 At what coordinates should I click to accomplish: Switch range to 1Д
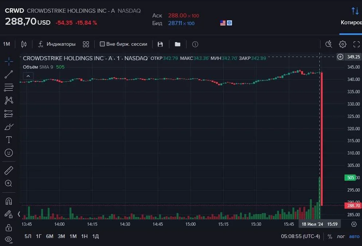95,236
